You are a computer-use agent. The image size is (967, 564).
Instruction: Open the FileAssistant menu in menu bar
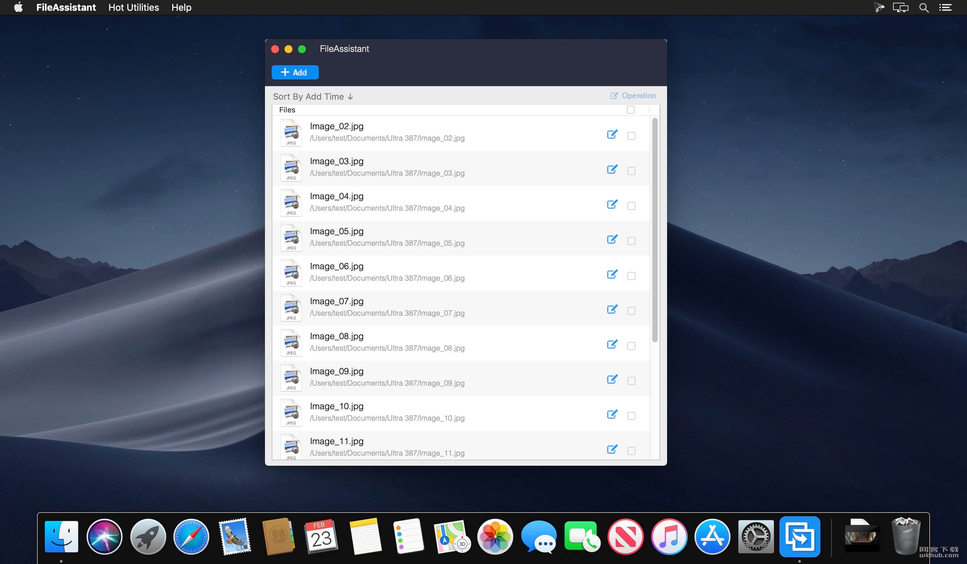click(66, 7)
